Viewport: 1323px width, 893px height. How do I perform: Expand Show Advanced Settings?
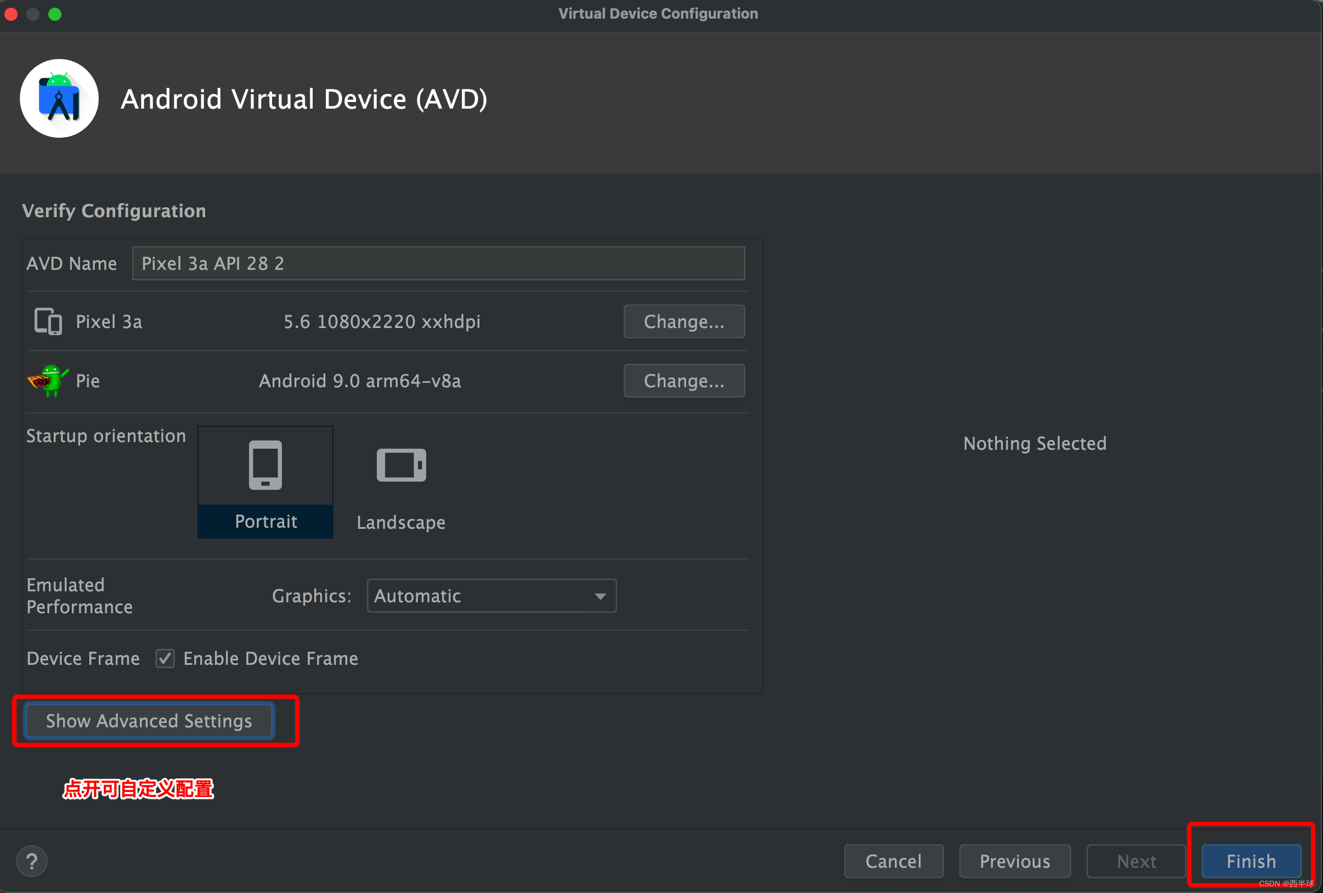tap(149, 721)
